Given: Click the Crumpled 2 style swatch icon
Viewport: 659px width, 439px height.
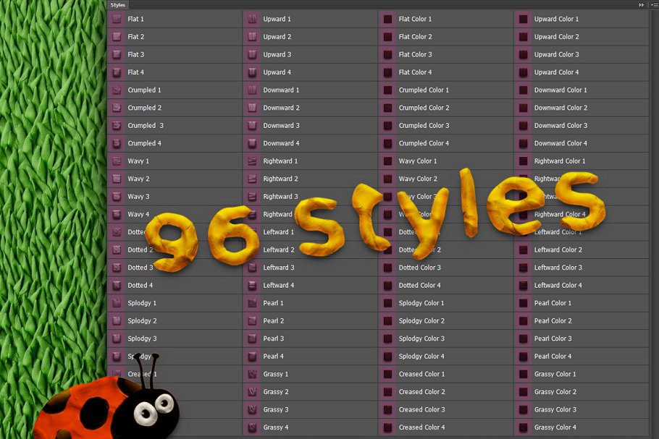Looking at the screenshot, I should [117, 108].
